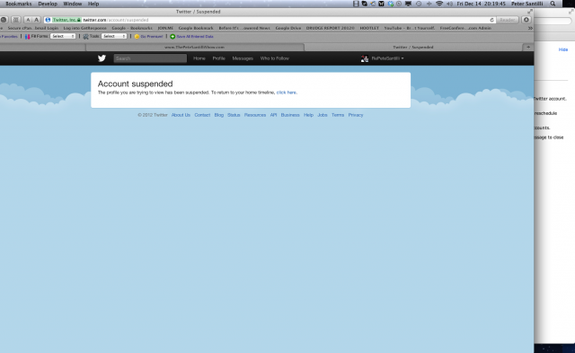Decrease text size with small A button
575x353 pixels.
click(28, 20)
